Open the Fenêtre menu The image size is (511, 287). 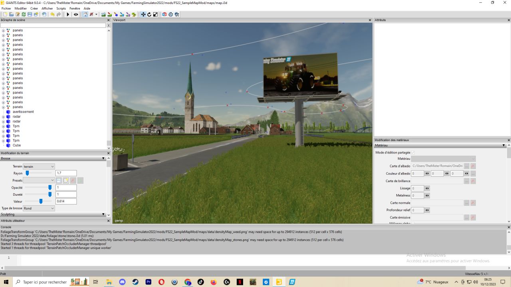pyautogui.click(x=75, y=8)
